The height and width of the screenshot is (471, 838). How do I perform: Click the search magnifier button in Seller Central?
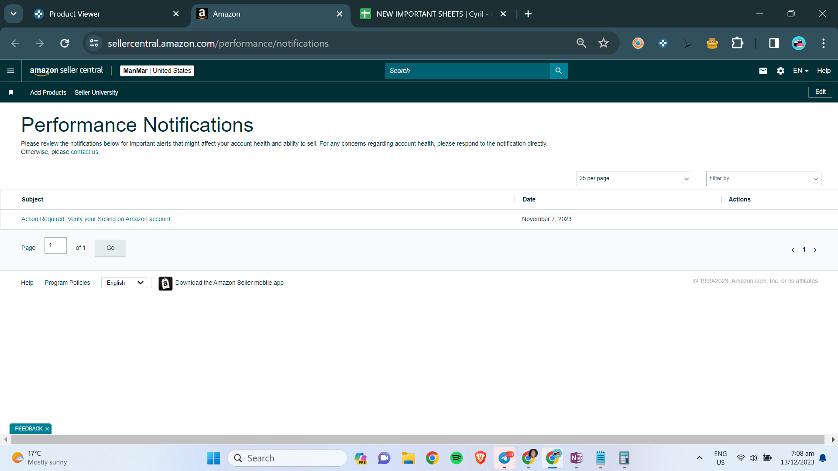pos(559,71)
